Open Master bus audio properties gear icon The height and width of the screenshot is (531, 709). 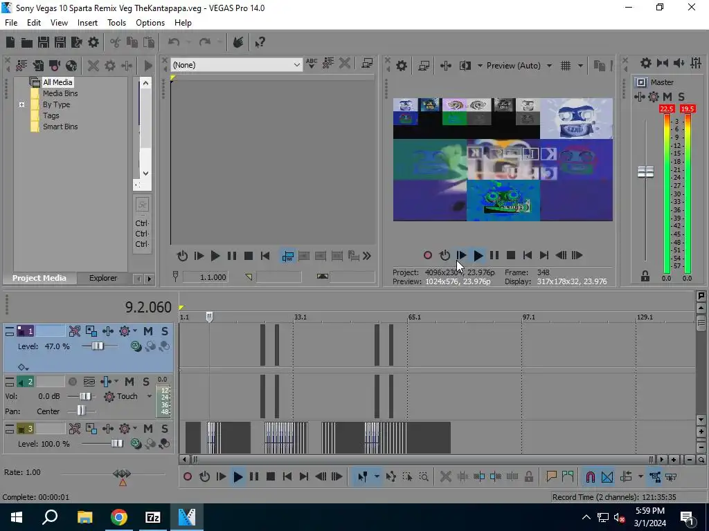[646, 63]
